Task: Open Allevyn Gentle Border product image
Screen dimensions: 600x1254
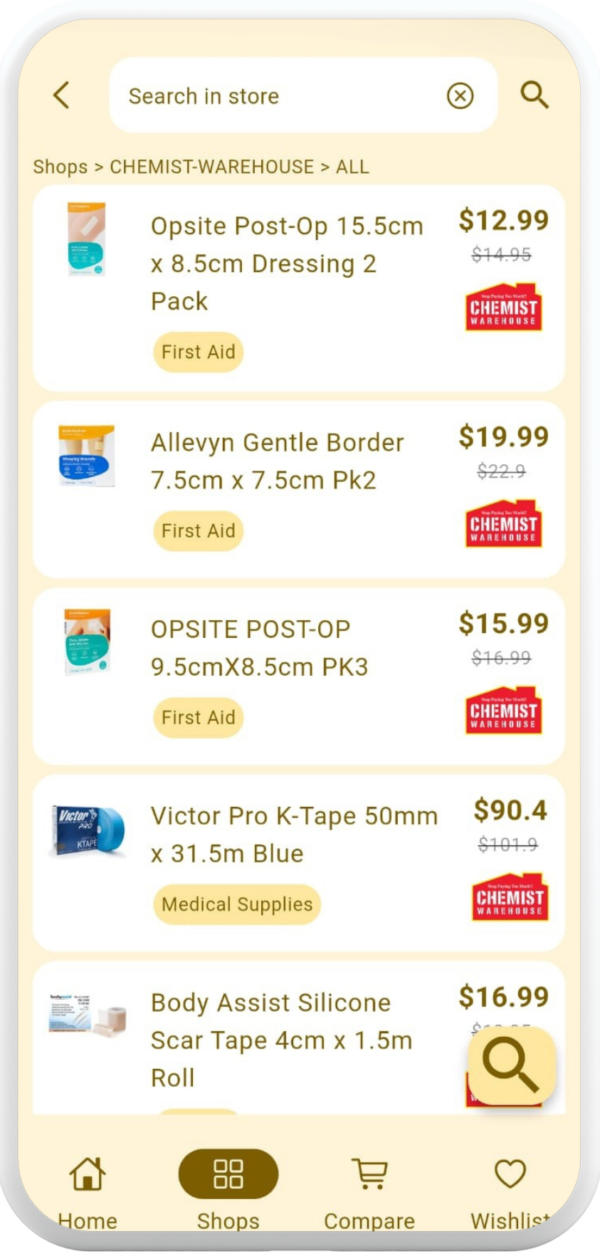Action: [87, 456]
